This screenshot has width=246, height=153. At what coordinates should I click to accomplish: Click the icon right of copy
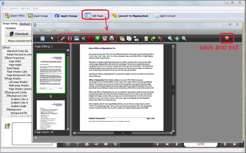pos(136,39)
